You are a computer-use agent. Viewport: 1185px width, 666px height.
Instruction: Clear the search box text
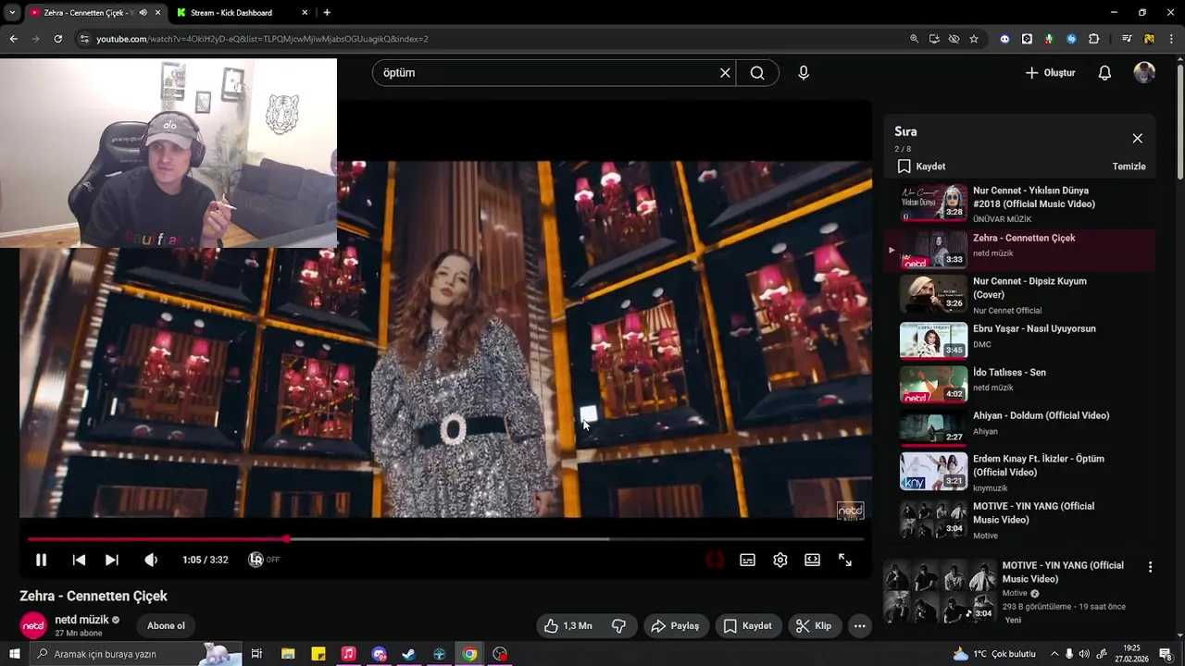(725, 73)
